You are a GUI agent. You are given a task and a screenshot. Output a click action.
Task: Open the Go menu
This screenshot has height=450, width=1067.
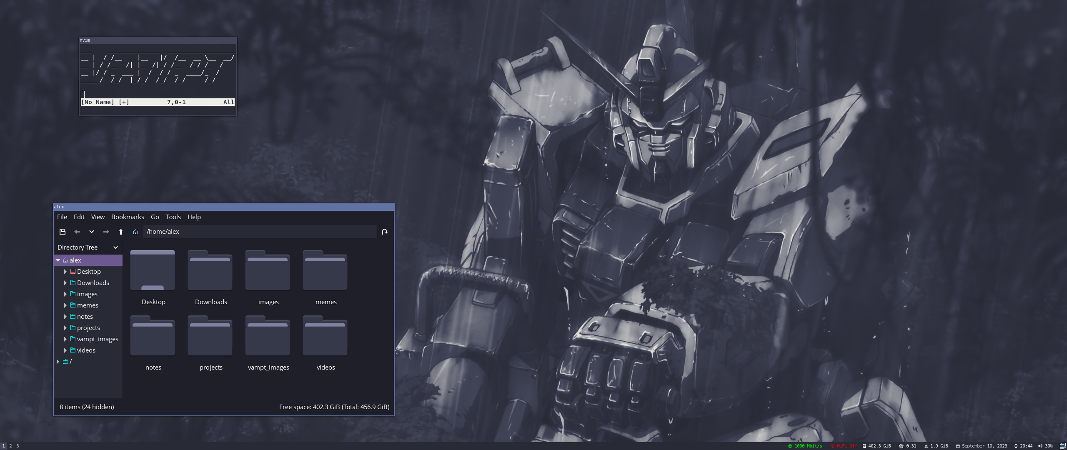[155, 217]
